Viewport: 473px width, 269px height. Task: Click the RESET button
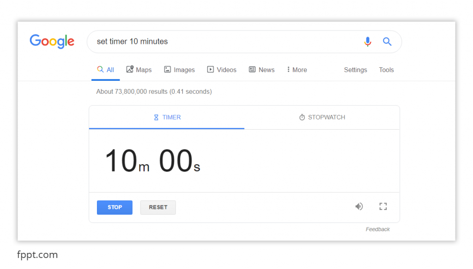[158, 207]
